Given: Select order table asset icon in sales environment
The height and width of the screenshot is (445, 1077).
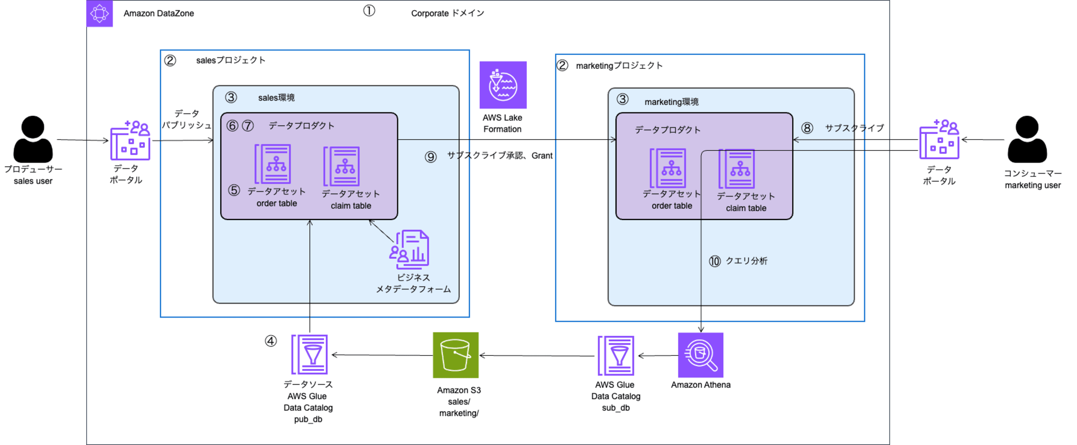Looking at the screenshot, I should (x=273, y=164).
